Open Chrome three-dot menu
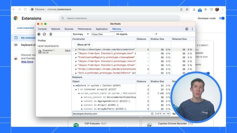Viewport: 237px width, 133px height. pos(223,9)
